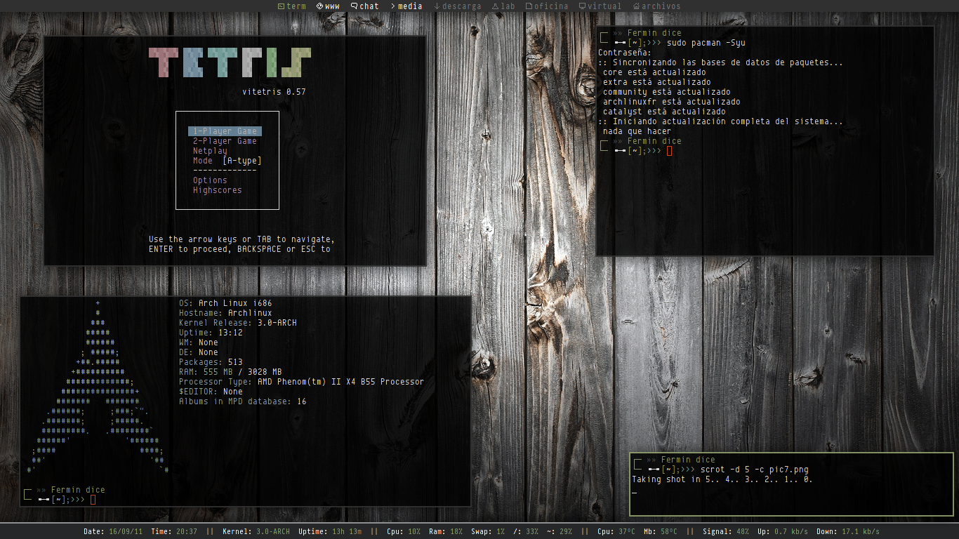The image size is (959, 539).
Task: Click the 'Use the arrow keys' hint line
Action: pyautogui.click(x=242, y=239)
